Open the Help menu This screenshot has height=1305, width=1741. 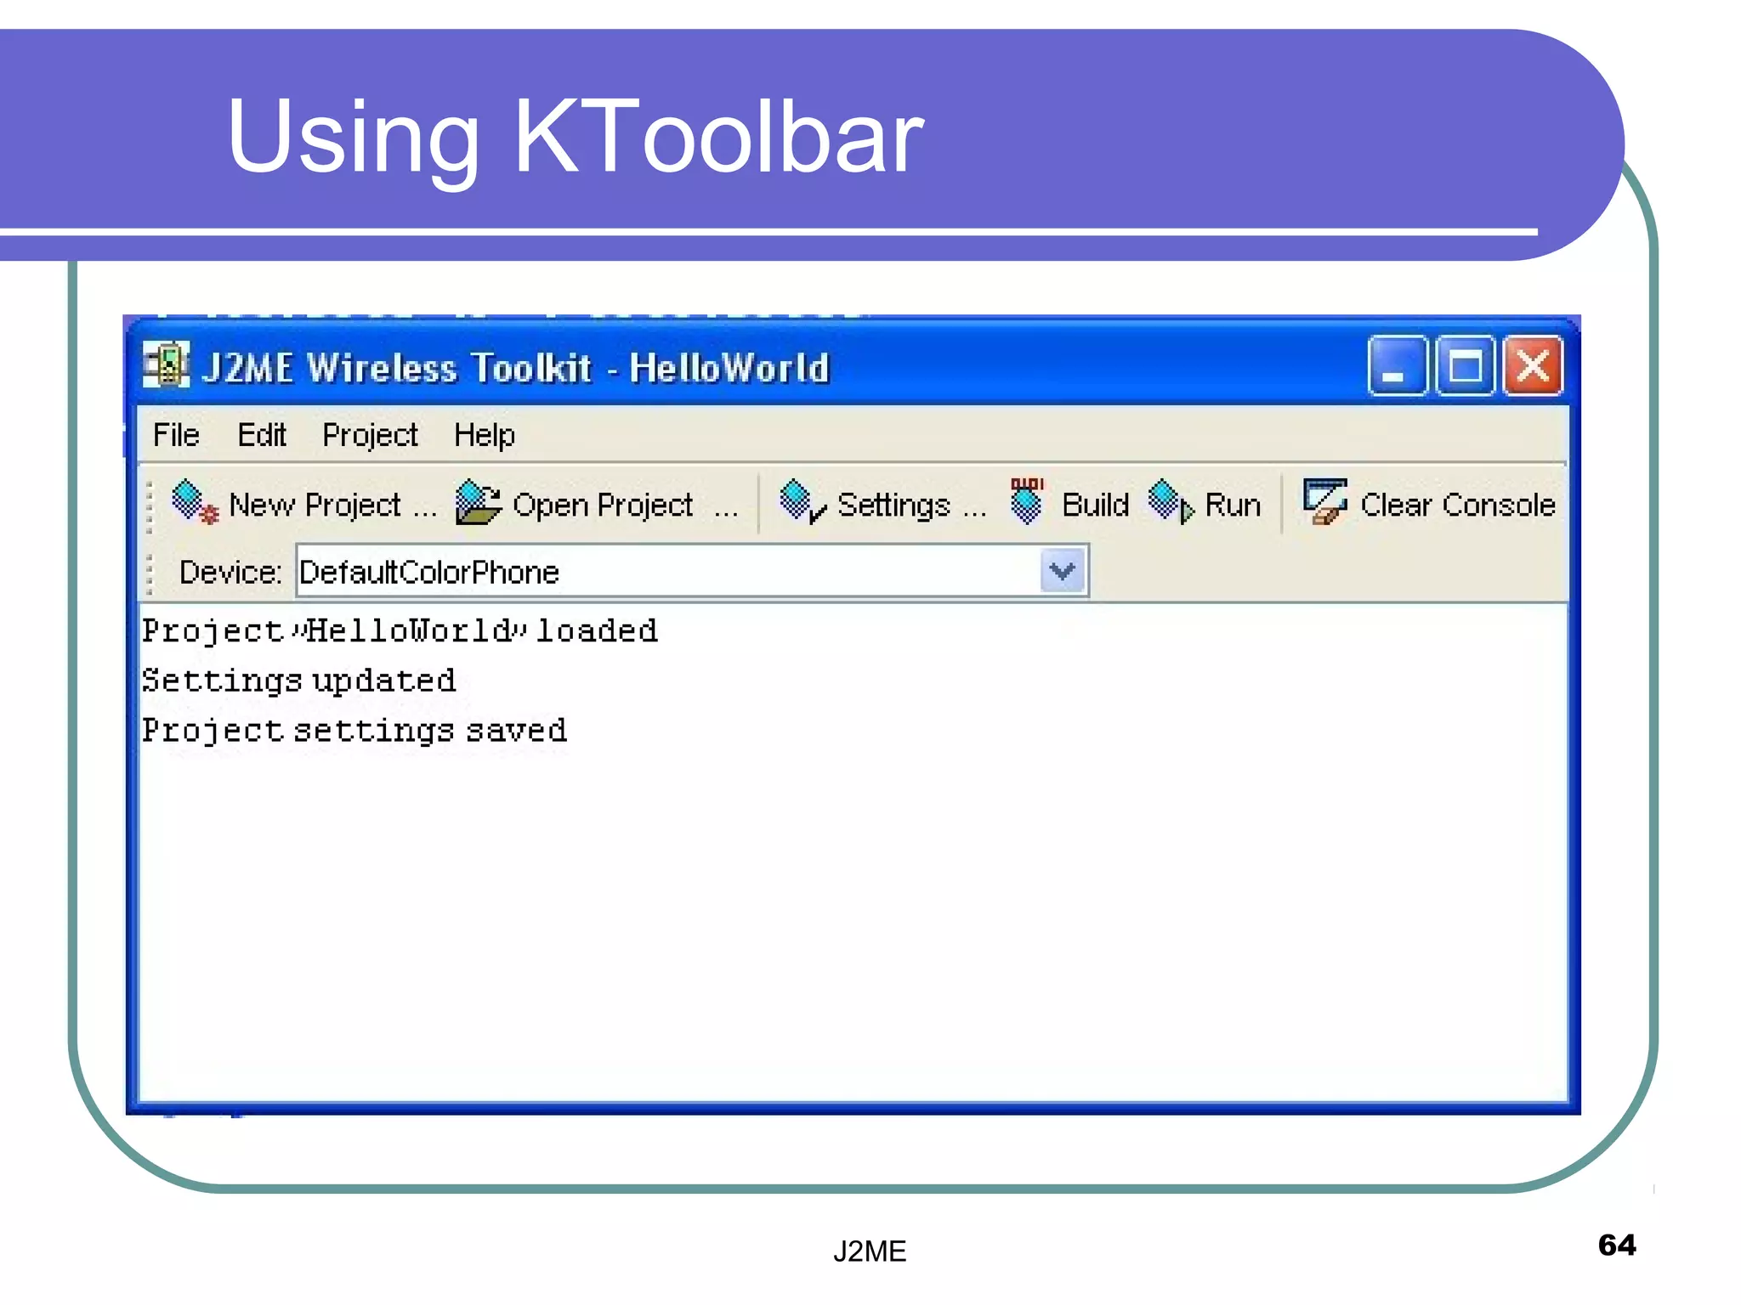click(x=484, y=436)
